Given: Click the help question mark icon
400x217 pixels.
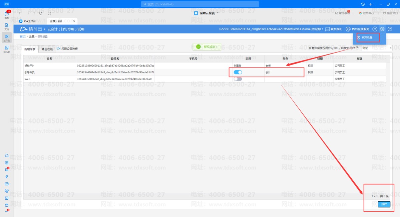Looking at the screenshot, I should coord(390,29).
